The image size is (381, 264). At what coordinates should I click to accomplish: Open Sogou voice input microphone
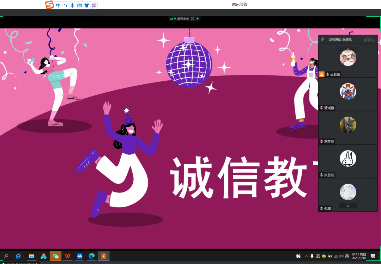click(72, 5)
